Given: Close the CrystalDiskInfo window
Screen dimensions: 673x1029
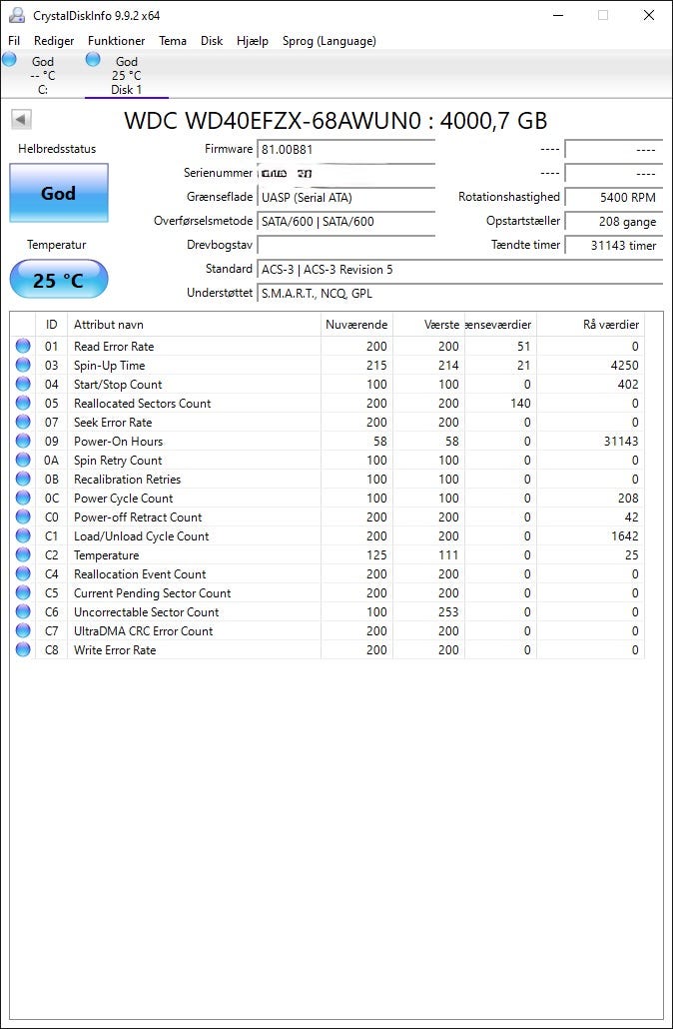Looking at the screenshot, I should click(x=649, y=15).
